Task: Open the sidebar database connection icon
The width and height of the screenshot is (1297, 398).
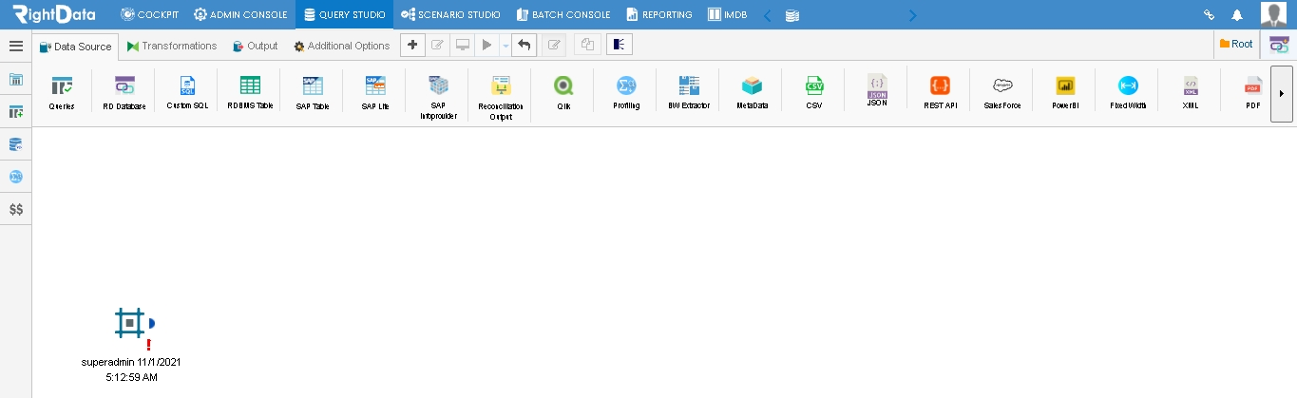Action: click(x=16, y=144)
